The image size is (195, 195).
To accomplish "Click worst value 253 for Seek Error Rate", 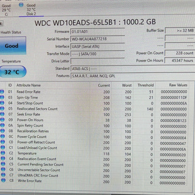I will pos(128,115).
